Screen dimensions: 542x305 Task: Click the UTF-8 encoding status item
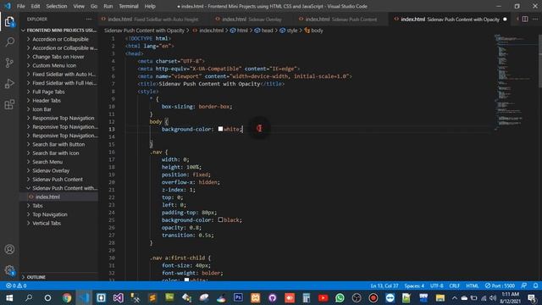point(437,286)
